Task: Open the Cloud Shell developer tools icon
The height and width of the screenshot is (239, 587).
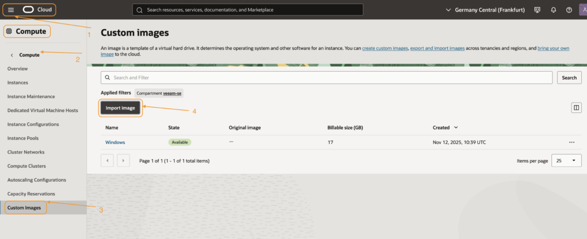Action: tap(537, 10)
